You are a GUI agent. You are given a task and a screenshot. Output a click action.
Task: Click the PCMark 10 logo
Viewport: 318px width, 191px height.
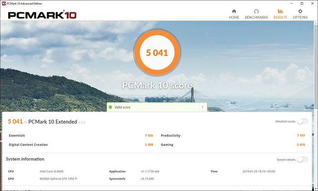point(42,15)
